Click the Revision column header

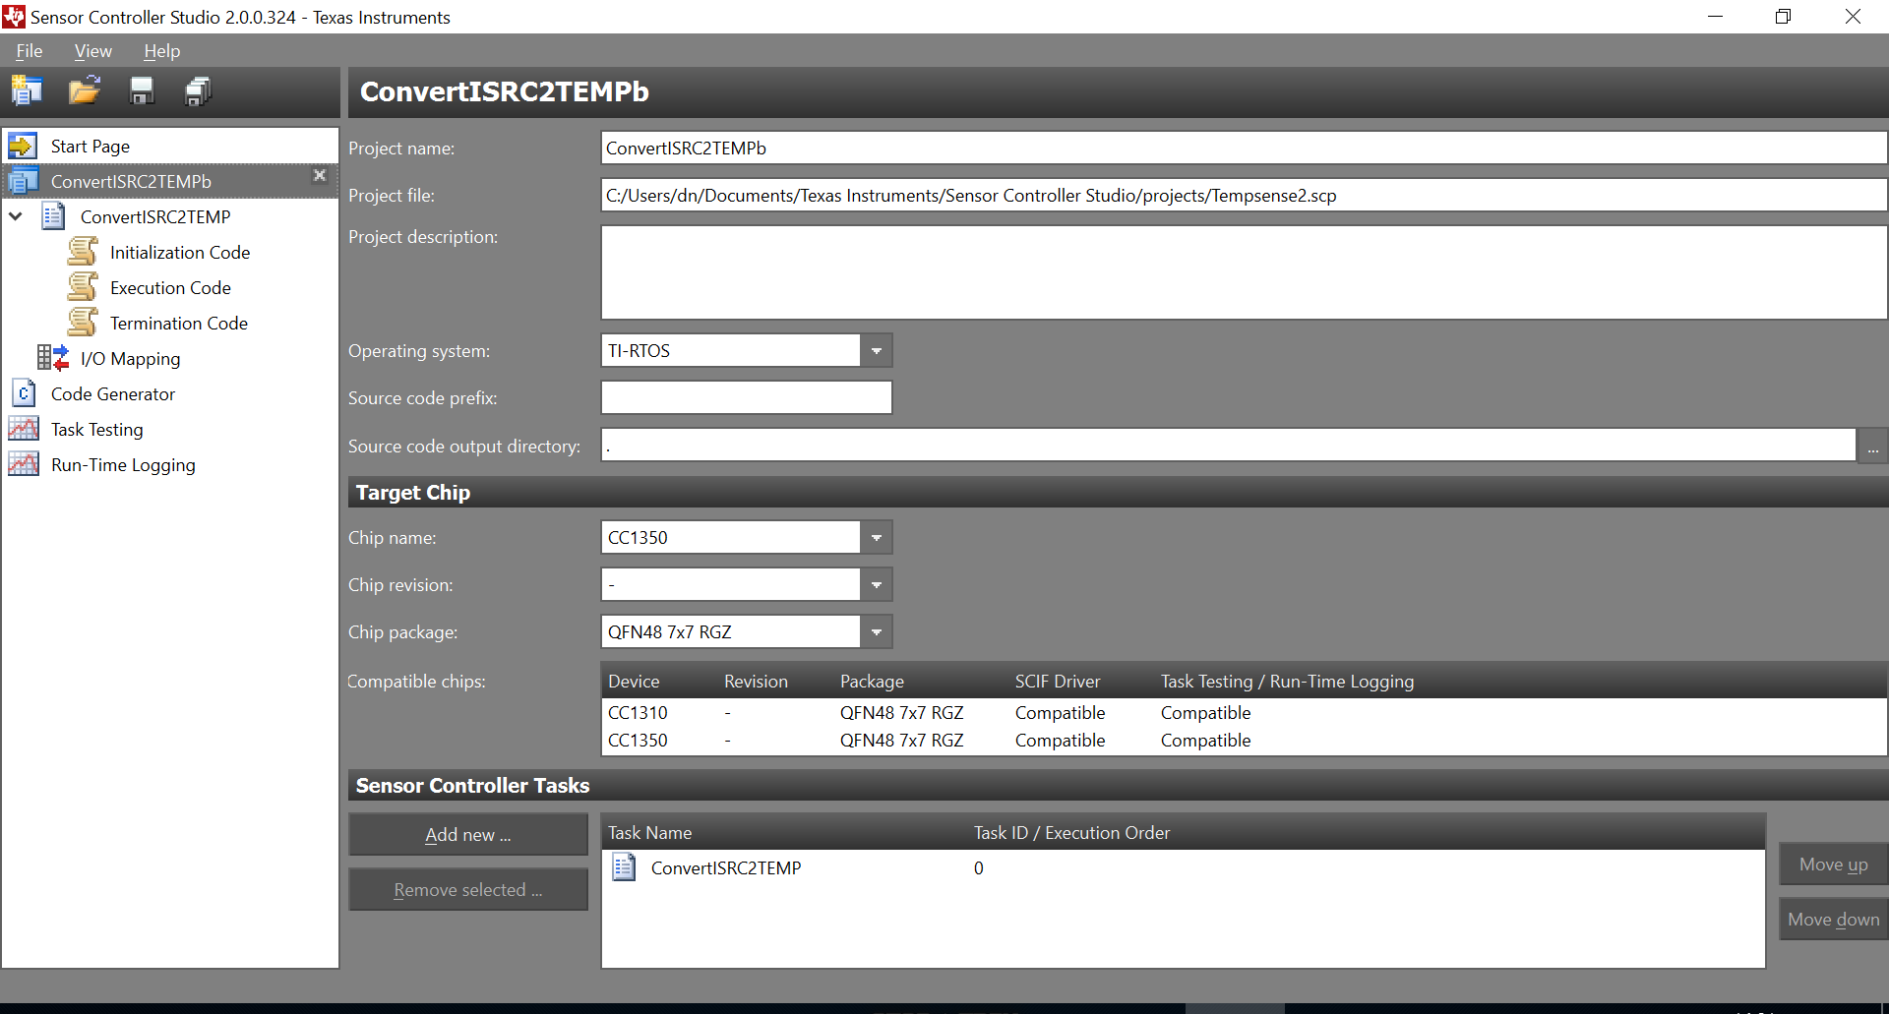point(756,681)
